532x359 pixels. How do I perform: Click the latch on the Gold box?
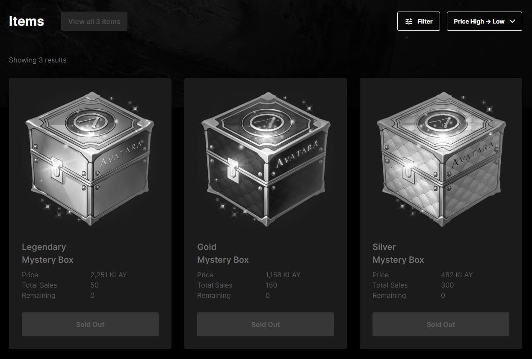(x=233, y=169)
